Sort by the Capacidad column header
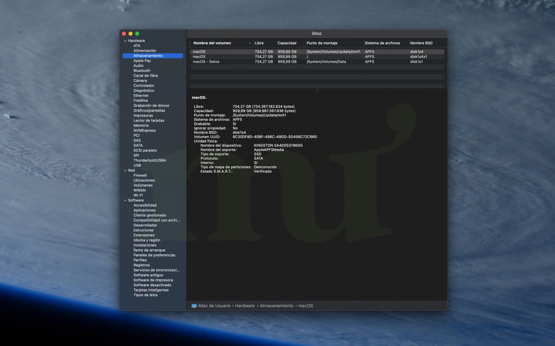555x346 pixels. [x=287, y=43]
